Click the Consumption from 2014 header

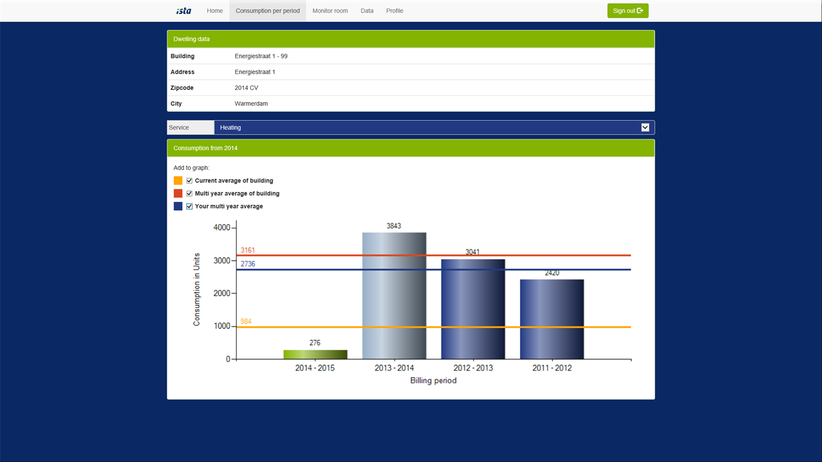pyautogui.click(x=411, y=148)
